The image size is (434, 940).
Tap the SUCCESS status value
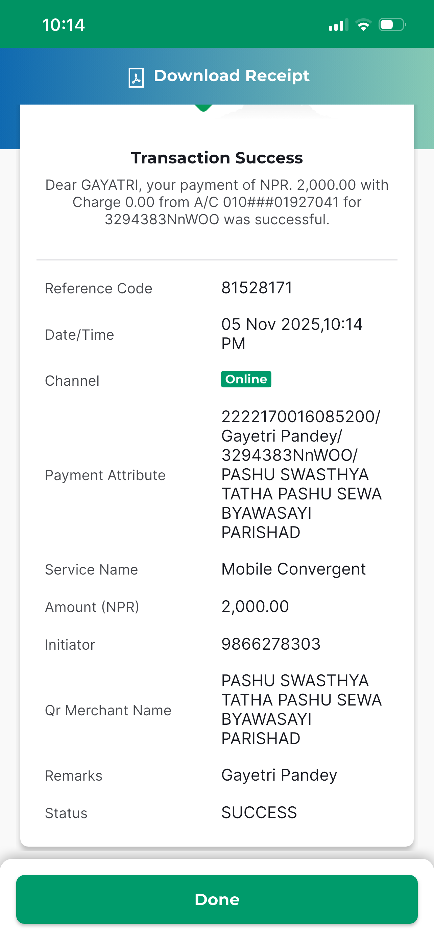point(259,812)
